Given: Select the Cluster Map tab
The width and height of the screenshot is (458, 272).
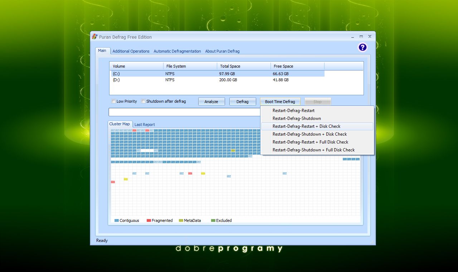Looking at the screenshot, I should (x=120, y=124).
